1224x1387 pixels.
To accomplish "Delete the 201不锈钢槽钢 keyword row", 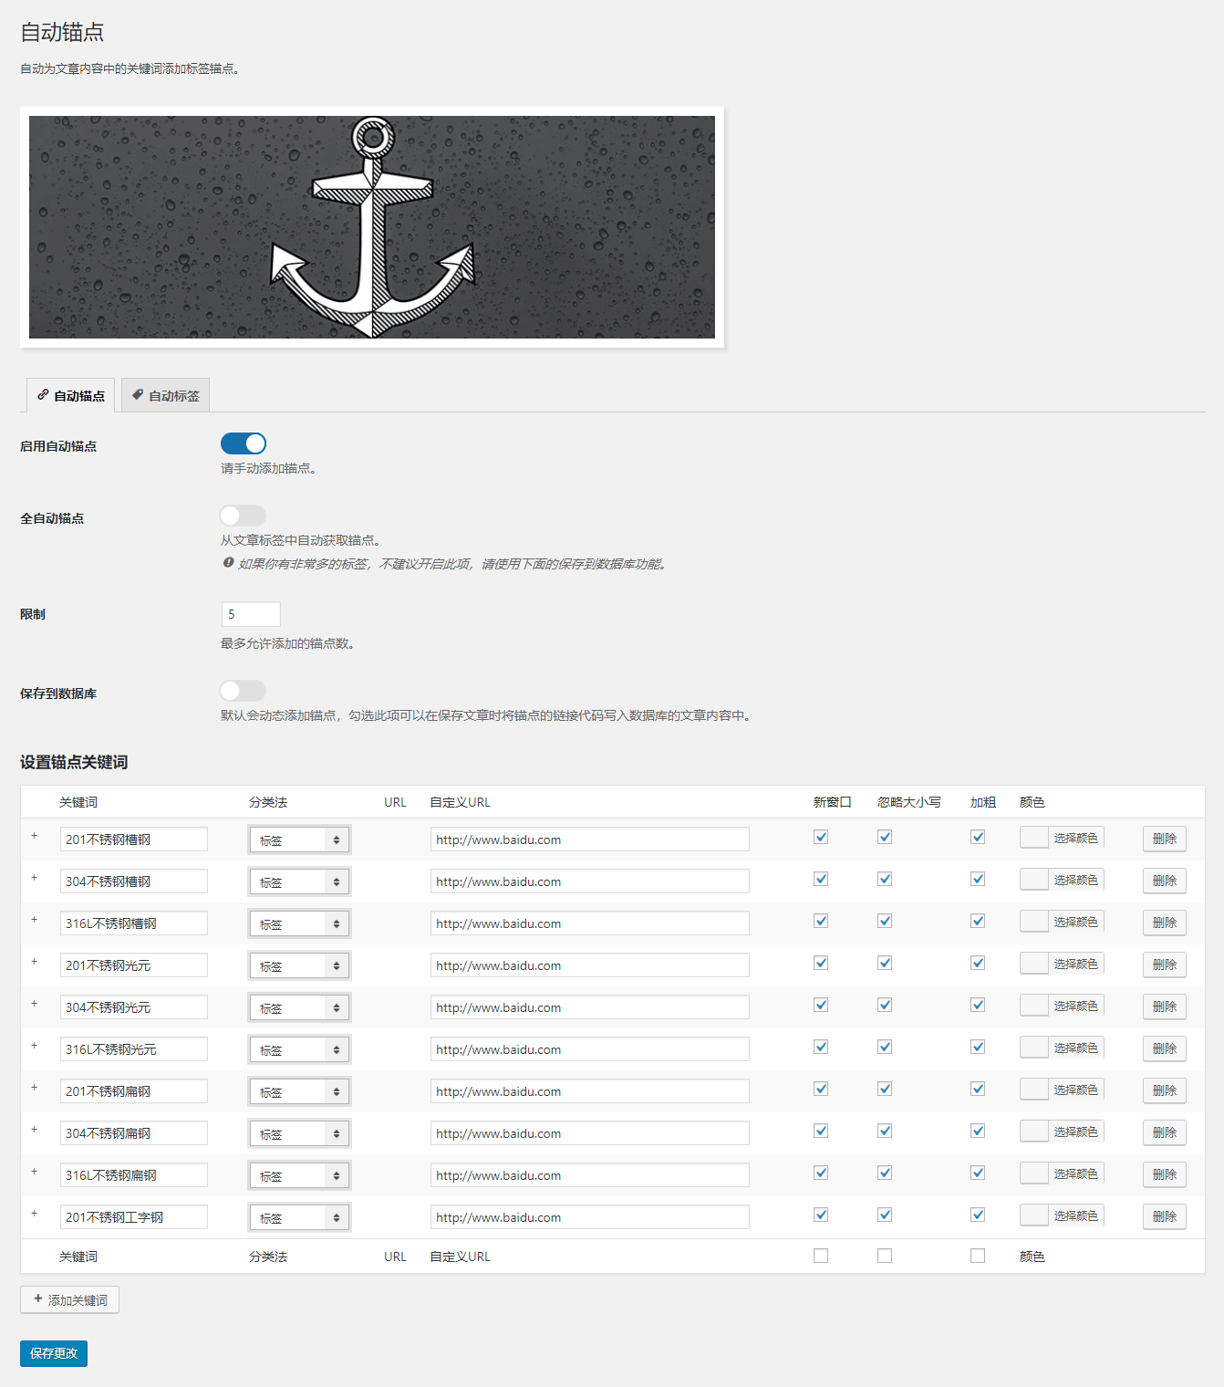I will pyautogui.click(x=1165, y=839).
